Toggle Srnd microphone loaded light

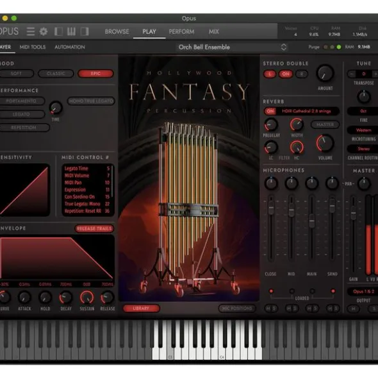point(333,291)
